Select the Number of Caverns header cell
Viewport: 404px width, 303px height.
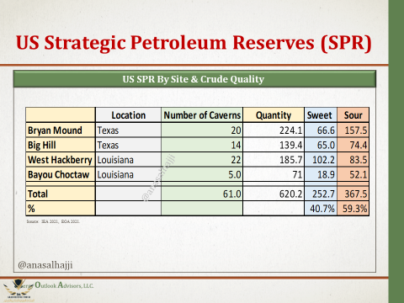pyautogui.click(x=202, y=115)
